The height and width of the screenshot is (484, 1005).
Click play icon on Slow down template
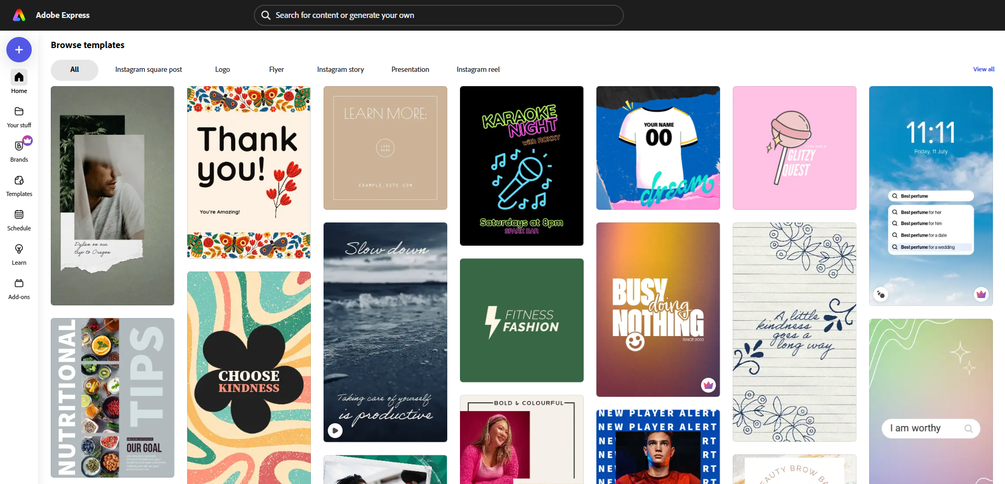pos(335,431)
